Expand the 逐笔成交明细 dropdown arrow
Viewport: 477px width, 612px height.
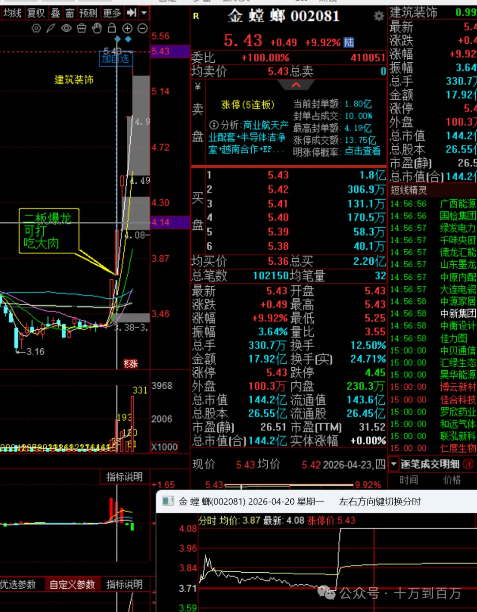394,464
